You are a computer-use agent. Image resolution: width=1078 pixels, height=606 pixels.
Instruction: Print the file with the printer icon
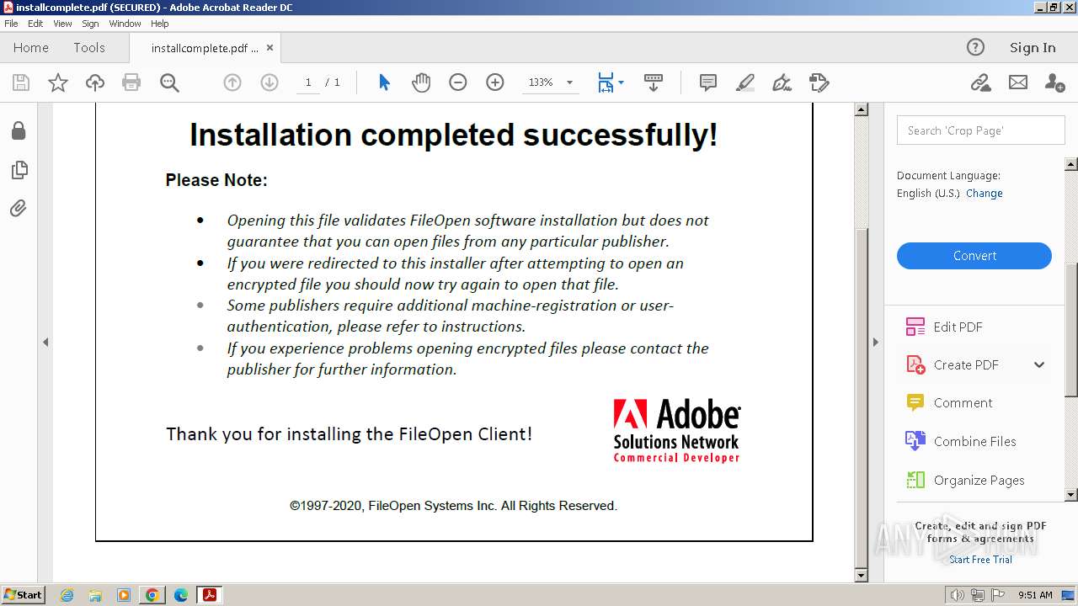click(131, 82)
